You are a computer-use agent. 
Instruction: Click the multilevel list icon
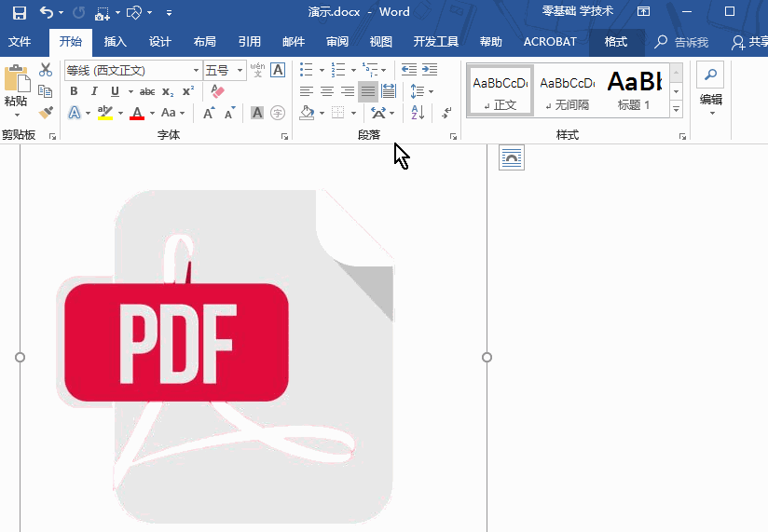tap(370, 70)
